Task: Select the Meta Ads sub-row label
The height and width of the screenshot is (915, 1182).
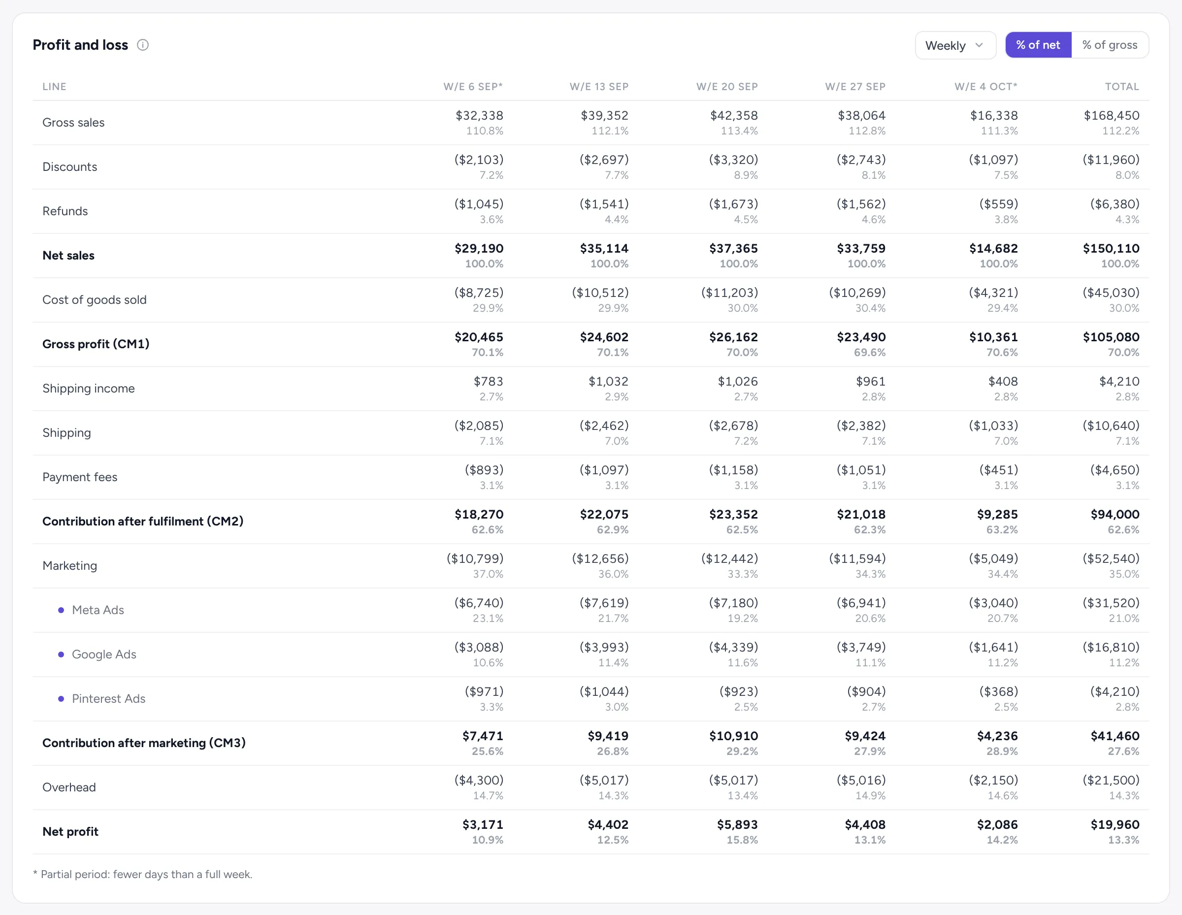Action: point(98,610)
